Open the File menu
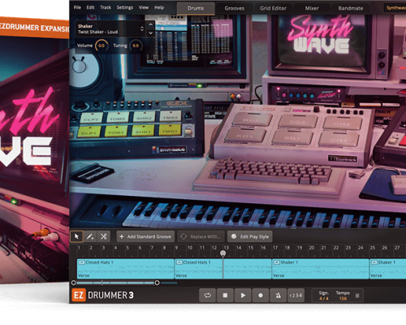Screen dimensions: 406x325 coord(77,7)
